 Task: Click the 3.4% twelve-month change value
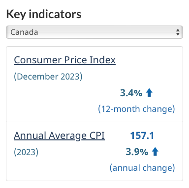coord(131,93)
